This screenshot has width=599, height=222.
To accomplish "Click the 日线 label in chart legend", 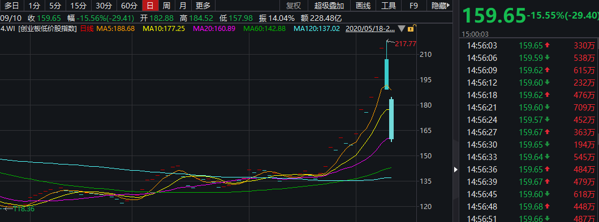I will click(87, 28).
